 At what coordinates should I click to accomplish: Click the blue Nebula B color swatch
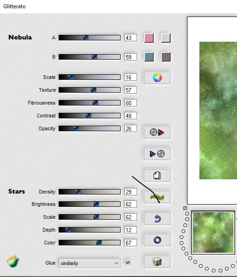(x=149, y=57)
